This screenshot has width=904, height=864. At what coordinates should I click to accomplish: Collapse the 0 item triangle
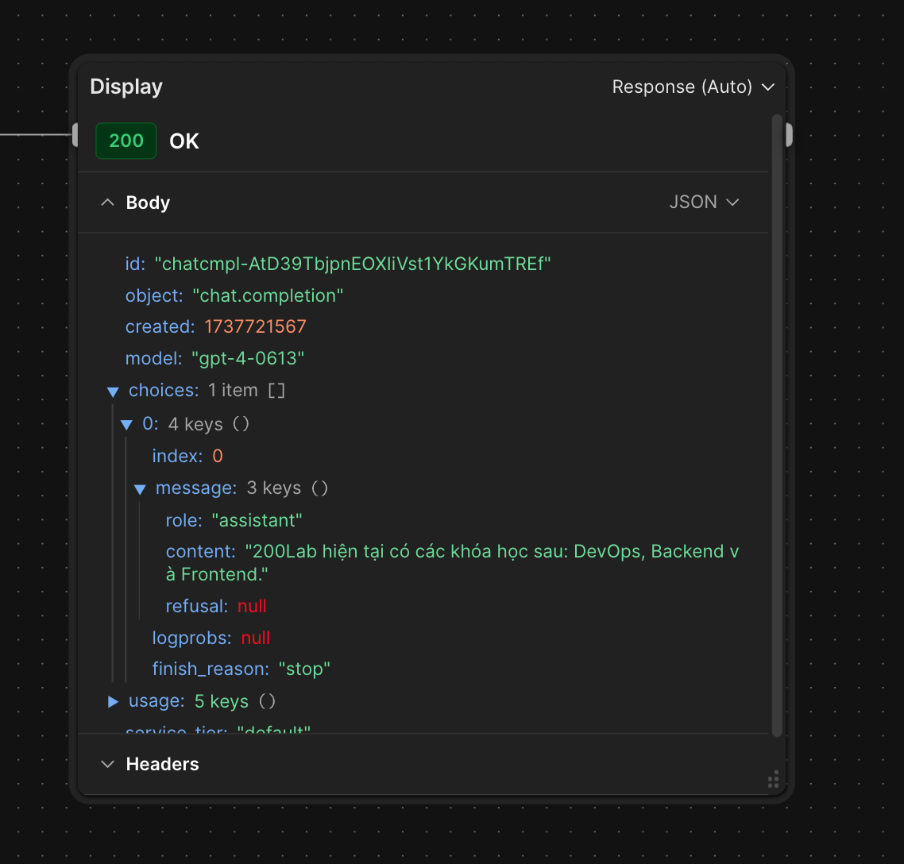point(126,425)
